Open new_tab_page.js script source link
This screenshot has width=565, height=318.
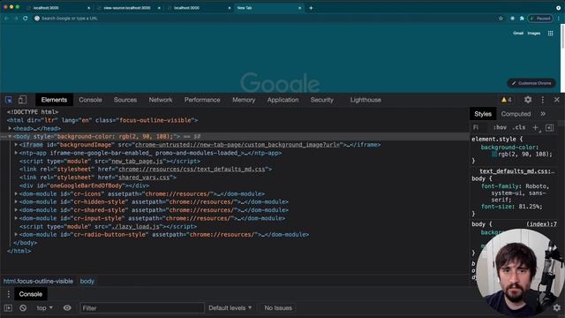137,161
